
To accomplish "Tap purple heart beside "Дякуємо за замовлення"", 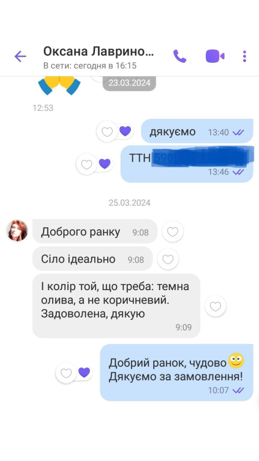I will (84, 373).
